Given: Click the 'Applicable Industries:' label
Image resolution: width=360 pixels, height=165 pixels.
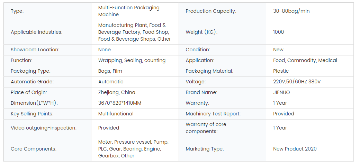Looking at the screenshot, I should (x=36, y=32).
